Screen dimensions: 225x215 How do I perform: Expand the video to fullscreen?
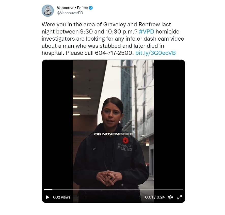click(x=180, y=197)
